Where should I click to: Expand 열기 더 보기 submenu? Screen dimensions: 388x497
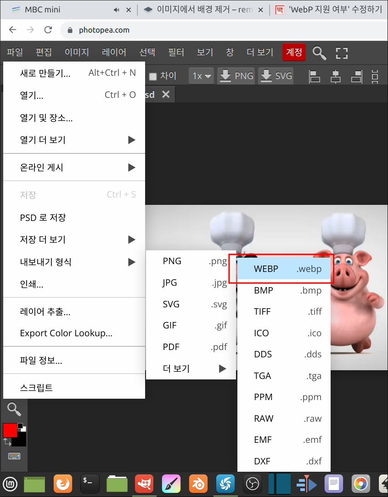pos(74,140)
